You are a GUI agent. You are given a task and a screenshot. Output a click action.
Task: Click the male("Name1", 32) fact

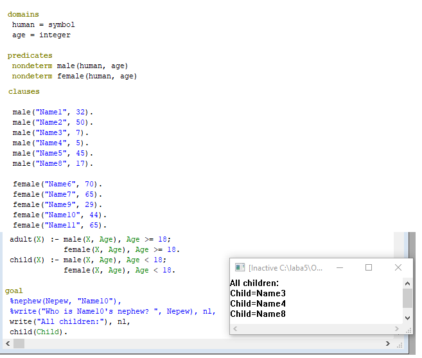pyautogui.click(x=53, y=112)
